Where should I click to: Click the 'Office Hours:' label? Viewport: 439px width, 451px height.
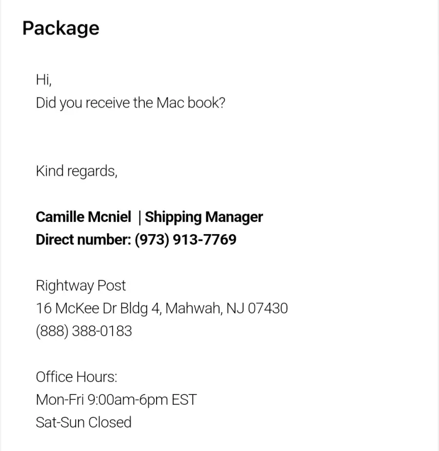coord(77,377)
